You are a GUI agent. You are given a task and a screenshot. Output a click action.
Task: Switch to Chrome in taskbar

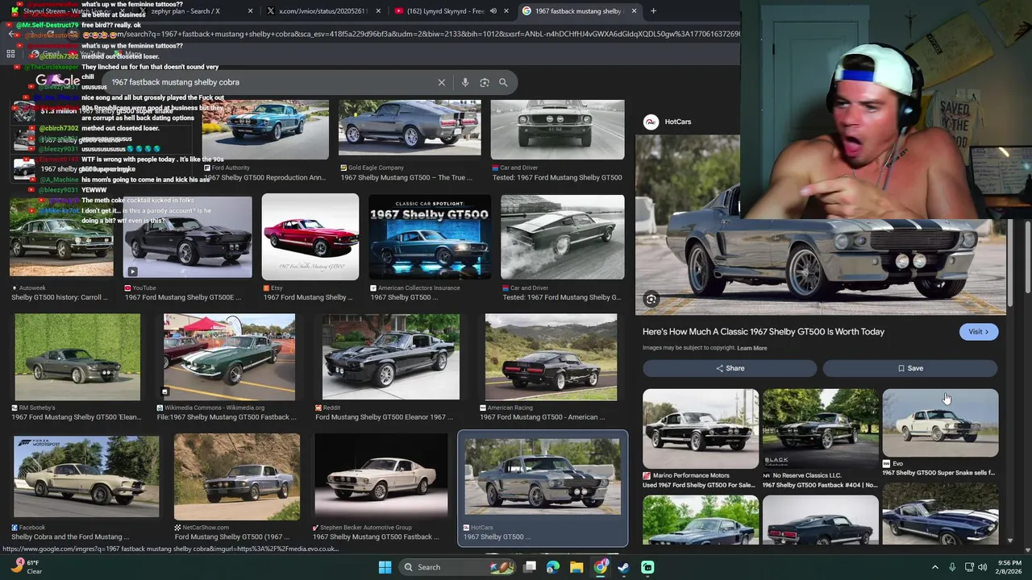tap(601, 567)
